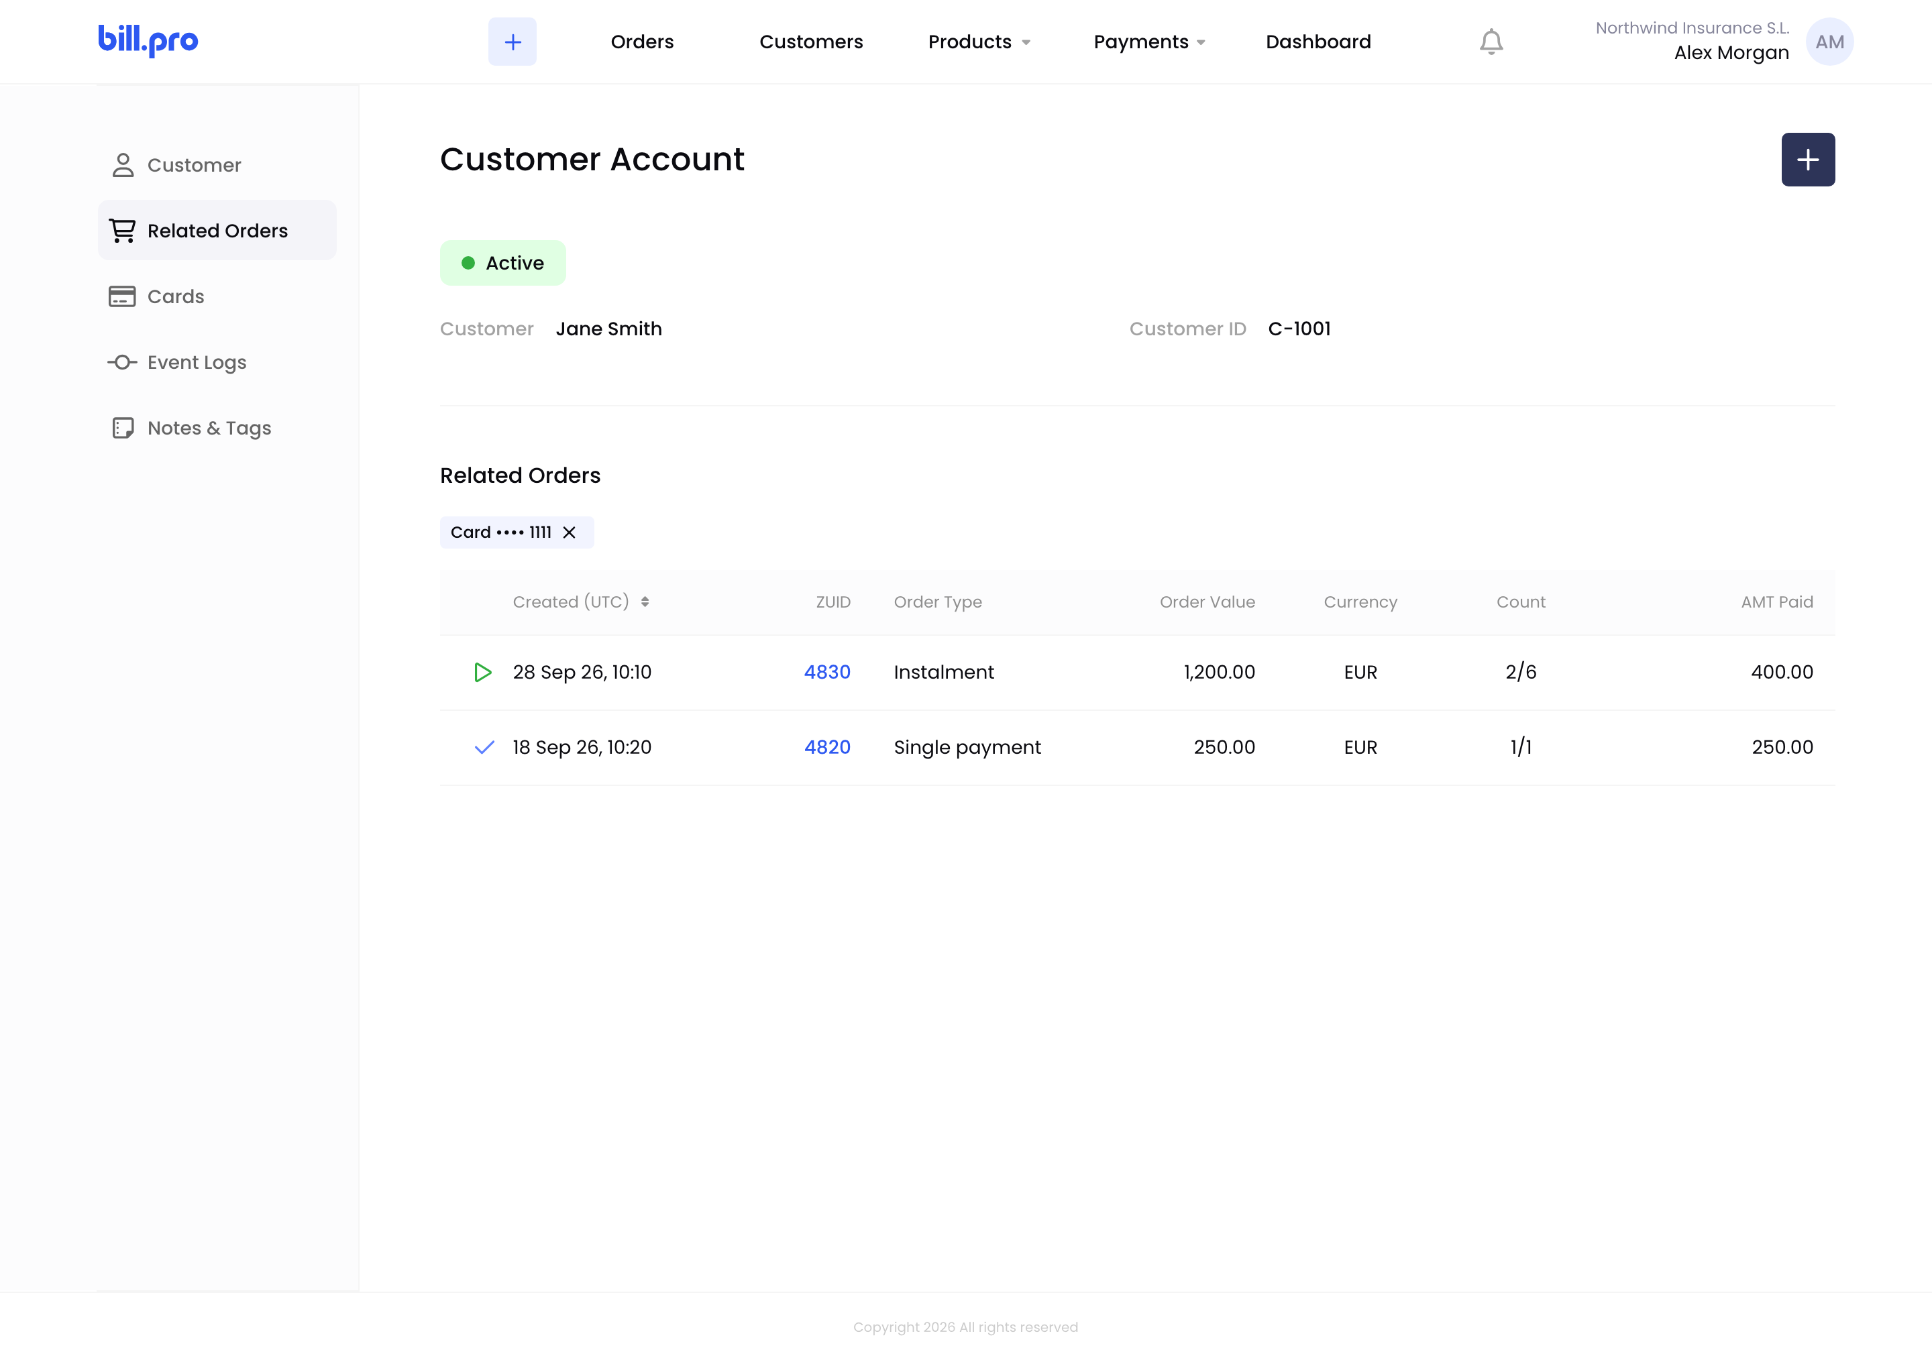Click the green play icon on order 4830
1932x1356 pixels.
pos(483,672)
